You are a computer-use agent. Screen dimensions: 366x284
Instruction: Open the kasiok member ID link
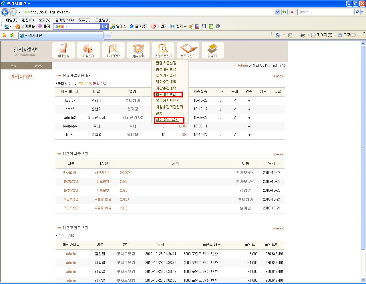coord(70,101)
